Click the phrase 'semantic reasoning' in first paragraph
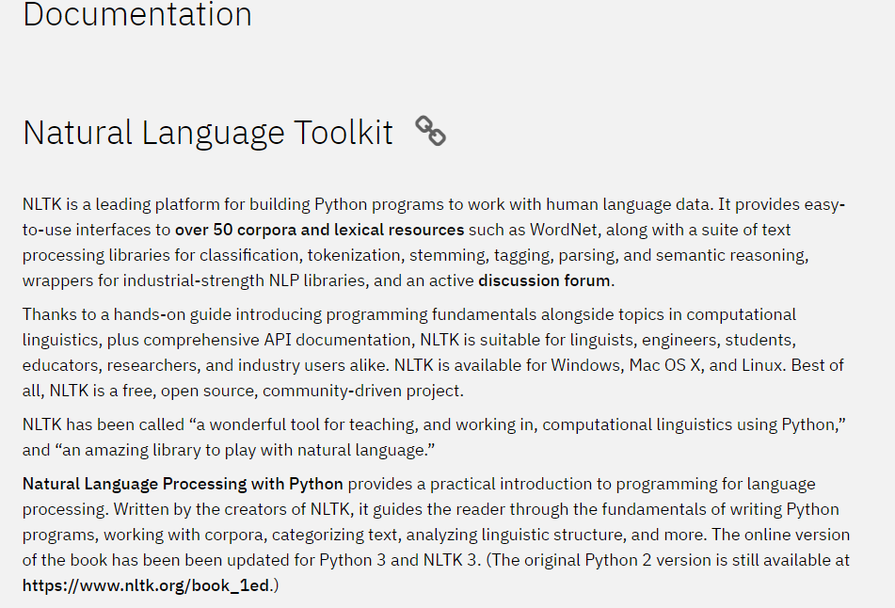Screen dimensions: 895x608 (730, 255)
